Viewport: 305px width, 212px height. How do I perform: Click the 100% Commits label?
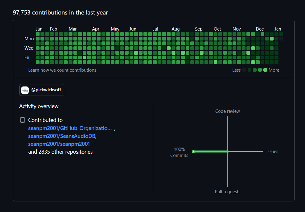179,152
